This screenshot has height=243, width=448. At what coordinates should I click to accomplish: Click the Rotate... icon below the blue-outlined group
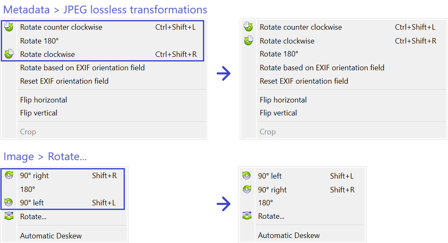[9, 216]
